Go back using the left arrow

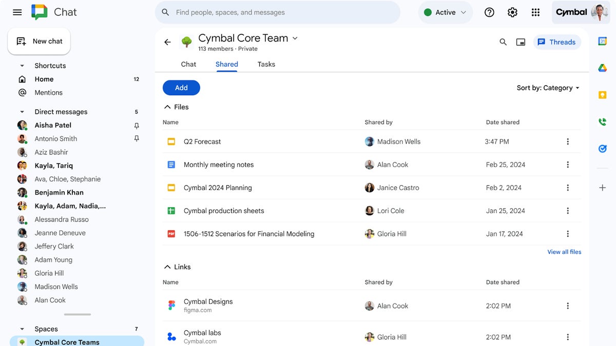pos(167,42)
